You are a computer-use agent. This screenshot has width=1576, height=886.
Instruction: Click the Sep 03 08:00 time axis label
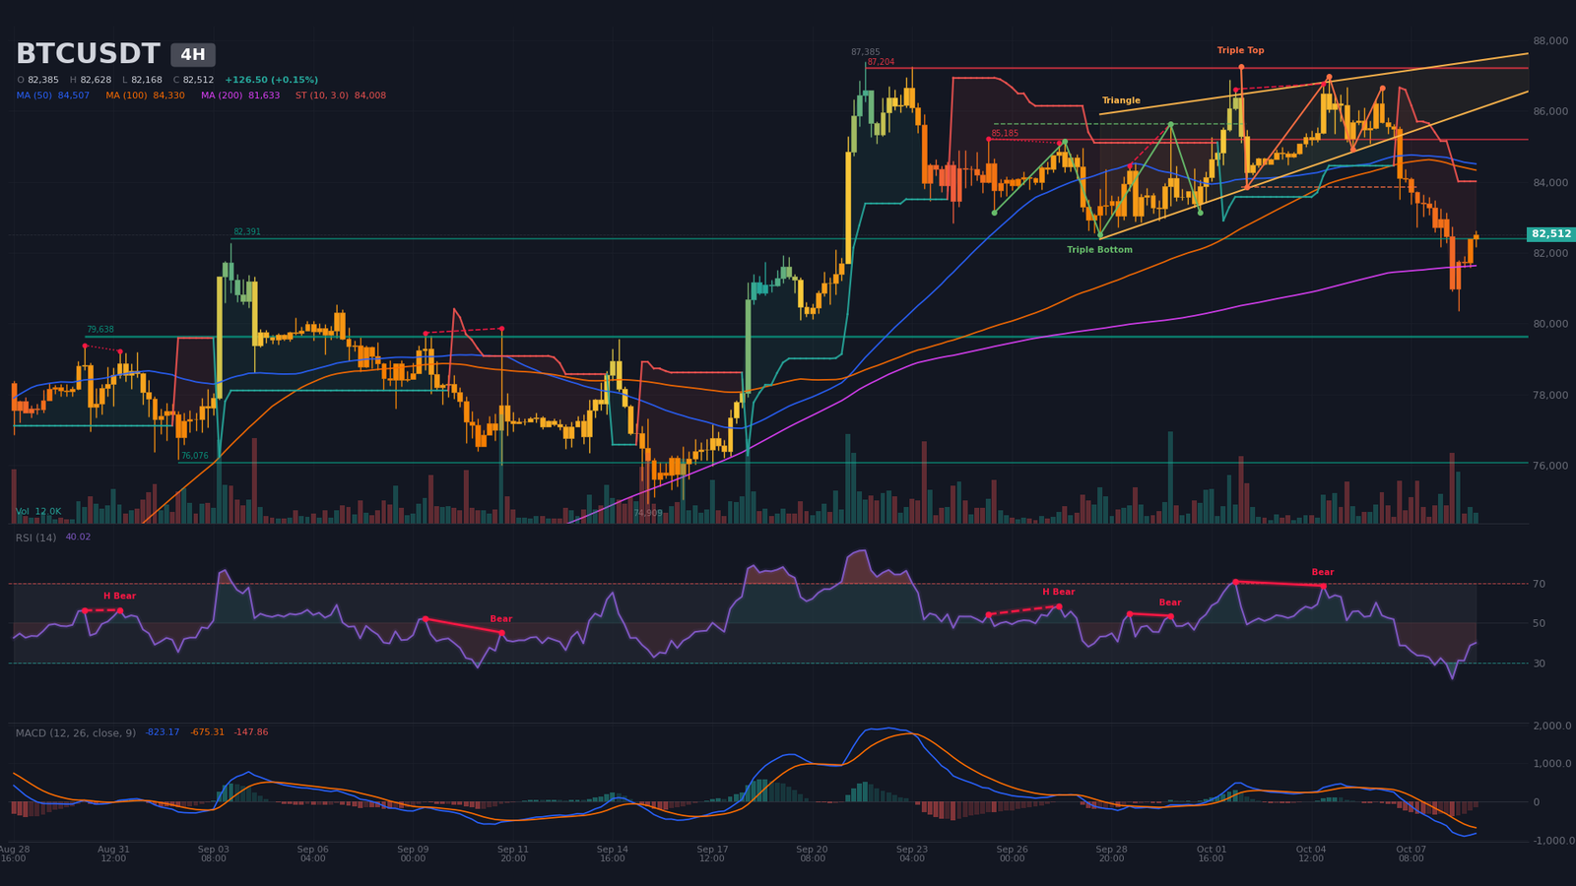coord(214,854)
